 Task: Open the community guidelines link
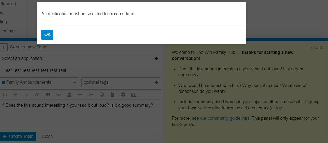click(x=220, y=118)
